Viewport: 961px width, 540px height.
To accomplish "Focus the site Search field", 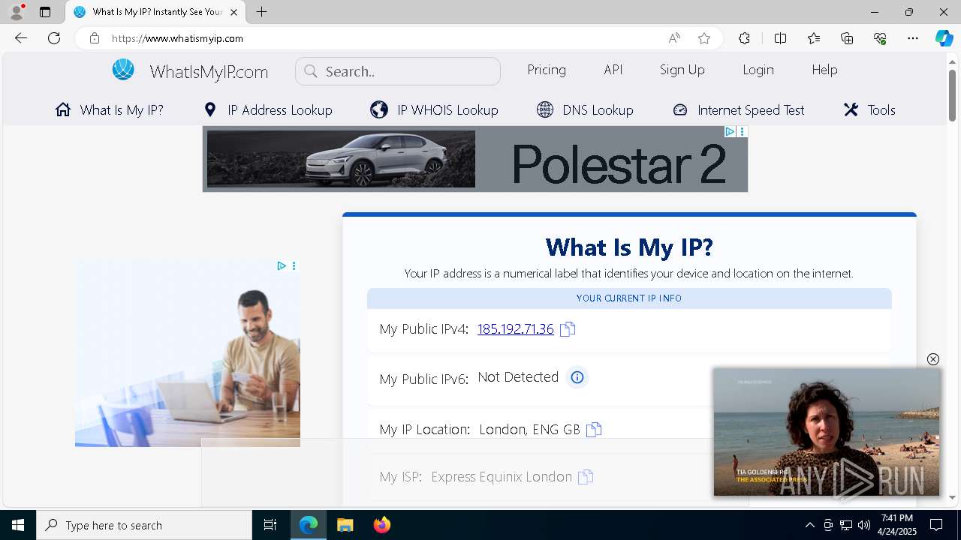I will pos(398,71).
